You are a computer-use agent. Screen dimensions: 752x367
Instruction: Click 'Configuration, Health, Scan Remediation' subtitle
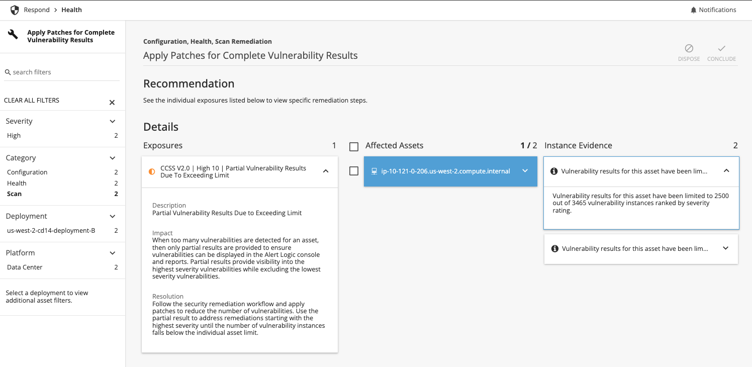(x=208, y=42)
